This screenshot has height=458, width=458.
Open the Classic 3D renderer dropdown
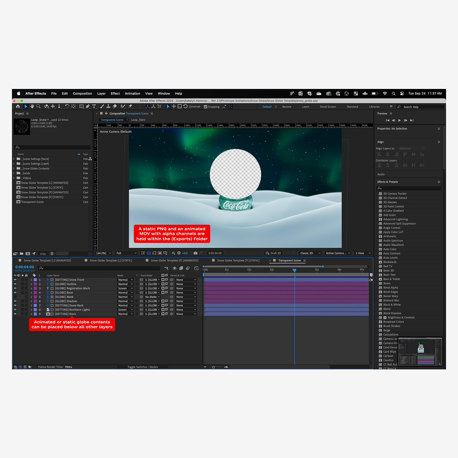click(310, 253)
